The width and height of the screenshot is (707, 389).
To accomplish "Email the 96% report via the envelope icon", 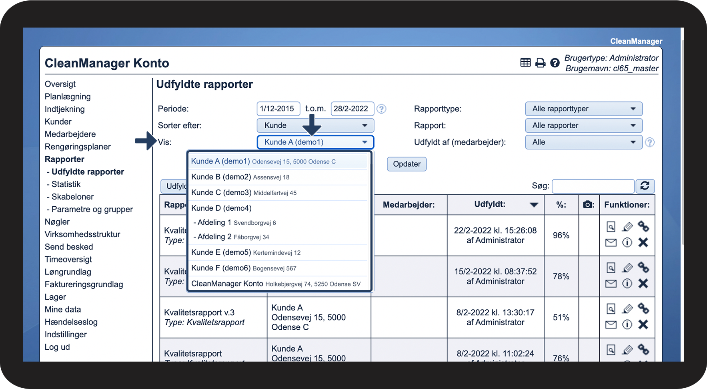I will (611, 242).
